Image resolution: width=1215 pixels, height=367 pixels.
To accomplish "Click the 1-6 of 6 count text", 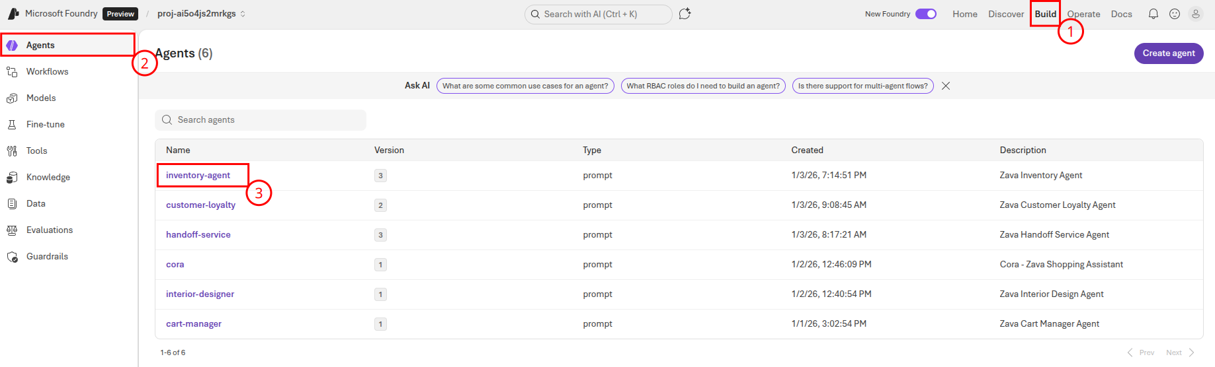I will tap(173, 352).
